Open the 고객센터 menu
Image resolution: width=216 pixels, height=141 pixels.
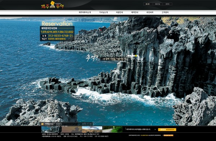pos(165,12)
